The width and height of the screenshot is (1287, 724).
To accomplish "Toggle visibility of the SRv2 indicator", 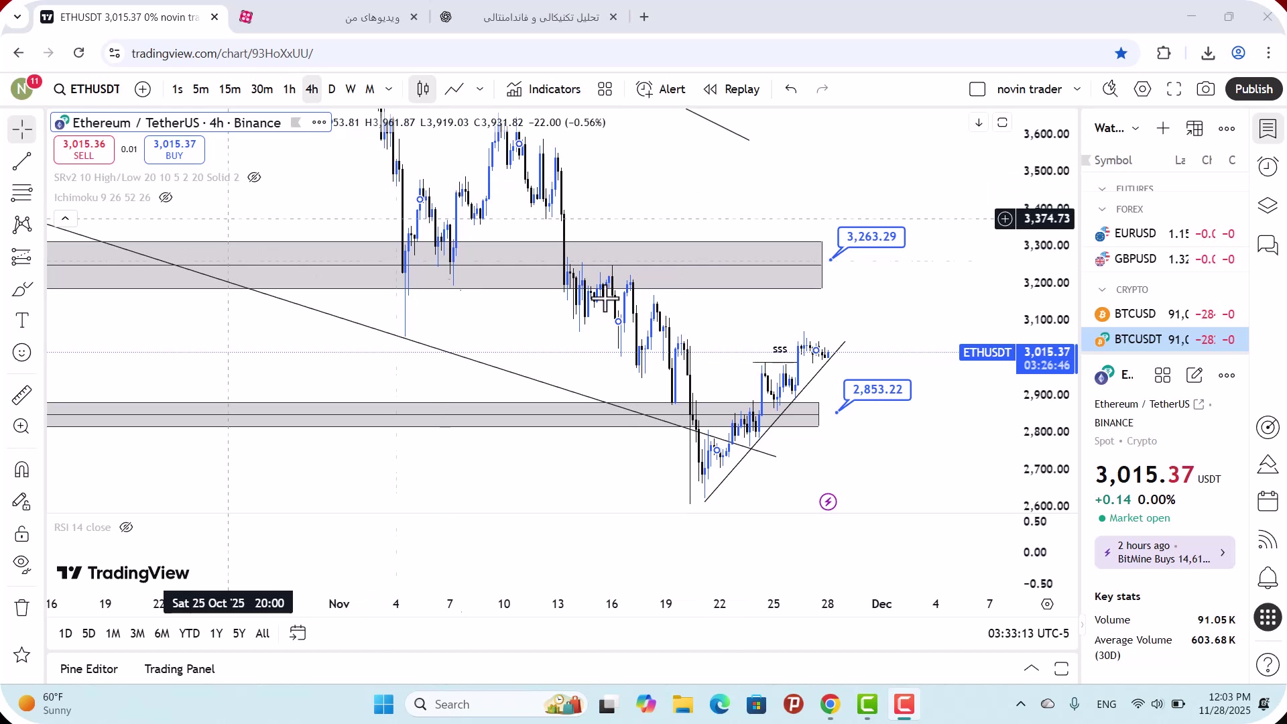I will pos(254,178).
